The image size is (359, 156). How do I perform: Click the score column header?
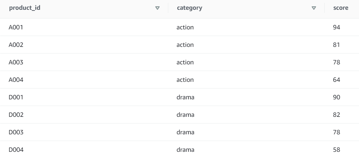(x=341, y=8)
